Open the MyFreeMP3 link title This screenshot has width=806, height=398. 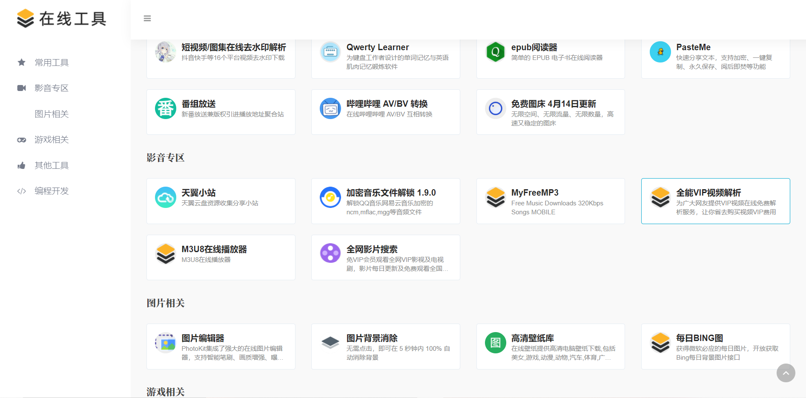(x=535, y=193)
